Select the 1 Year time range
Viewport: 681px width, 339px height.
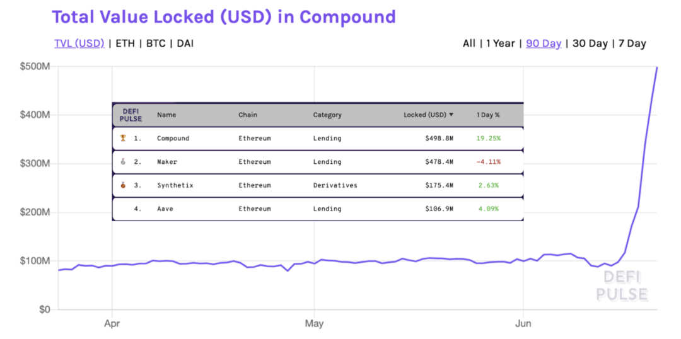501,43
